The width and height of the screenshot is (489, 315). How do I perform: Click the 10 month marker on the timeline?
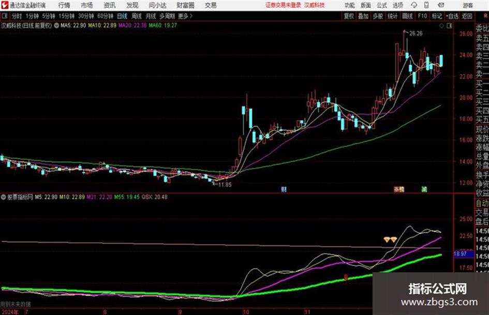246,312
